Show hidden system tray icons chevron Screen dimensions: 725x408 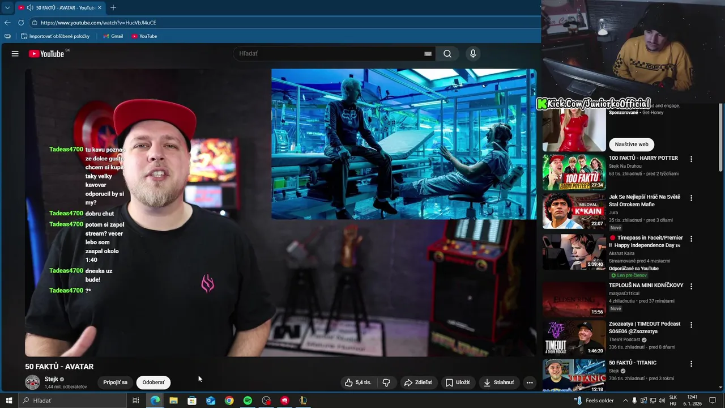[x=625, y=401]
